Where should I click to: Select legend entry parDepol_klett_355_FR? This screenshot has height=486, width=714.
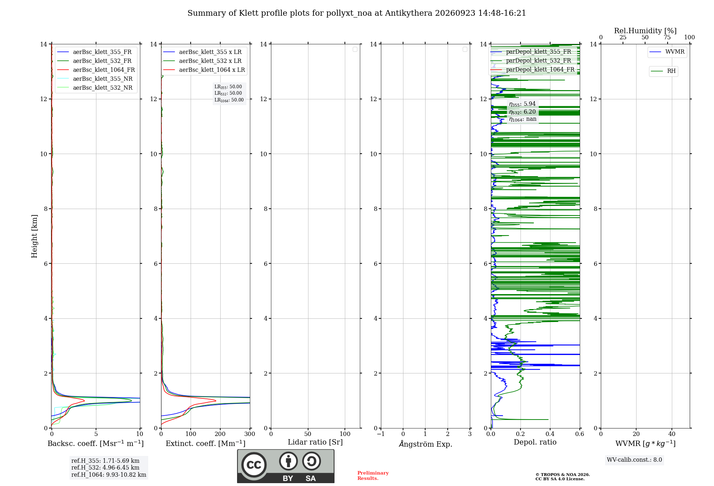point(531,52)
